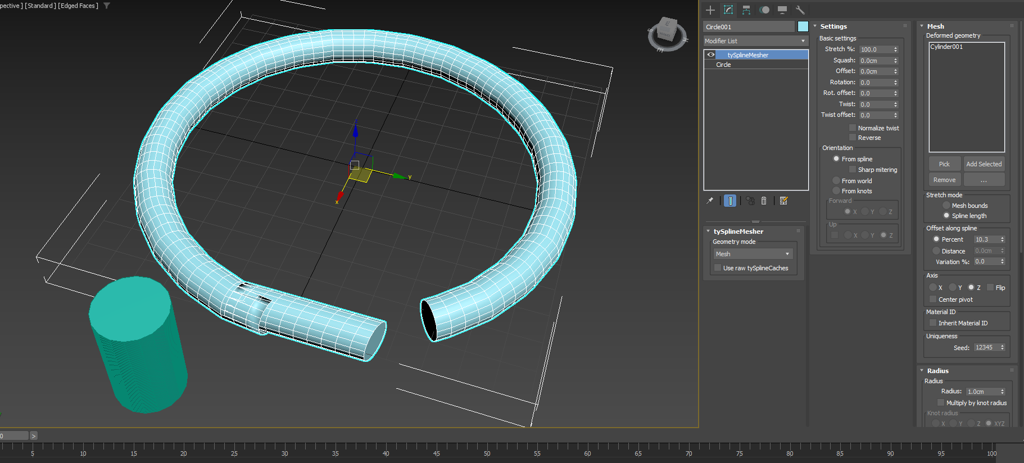
Task: Select the From knots orientation radio
Action: (x=836, y=191)
